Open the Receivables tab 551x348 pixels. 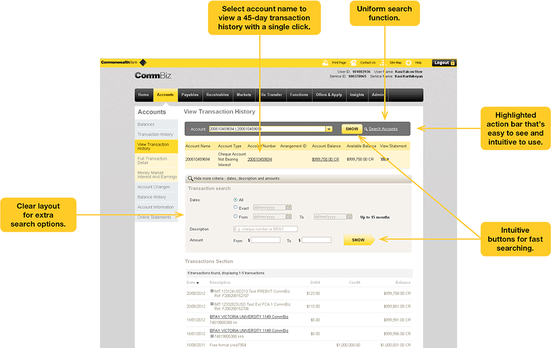(217, 95)
